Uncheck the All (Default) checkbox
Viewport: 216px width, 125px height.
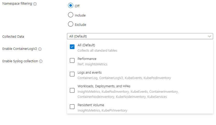[72, 47]
